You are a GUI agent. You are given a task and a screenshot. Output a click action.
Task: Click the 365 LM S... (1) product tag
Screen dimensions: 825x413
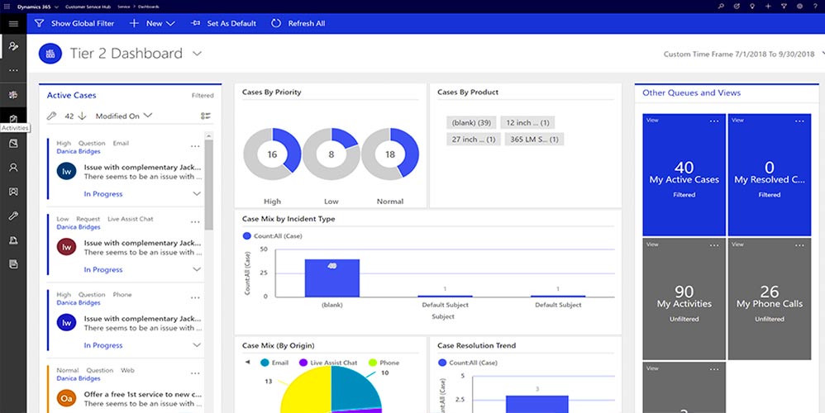click(534, 140)
